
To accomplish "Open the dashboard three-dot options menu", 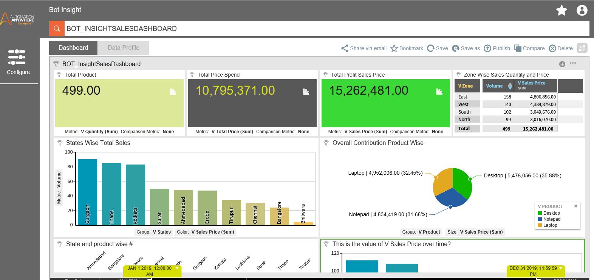I will pos(573,63).
